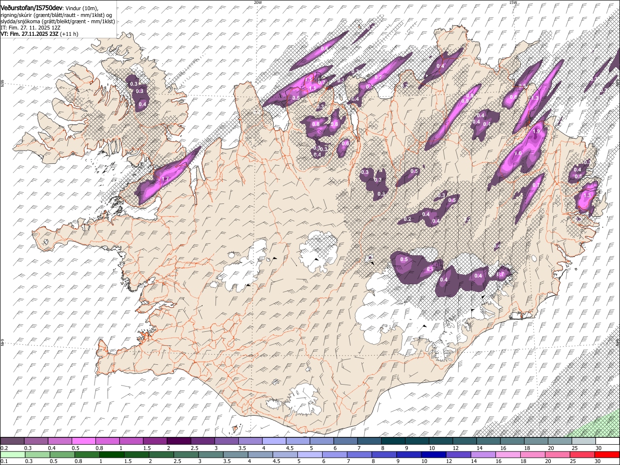Viewport: 620px width, 465px height.
Task: Select the red-pink 25 swatch in lower legend row
Action: 583,455
